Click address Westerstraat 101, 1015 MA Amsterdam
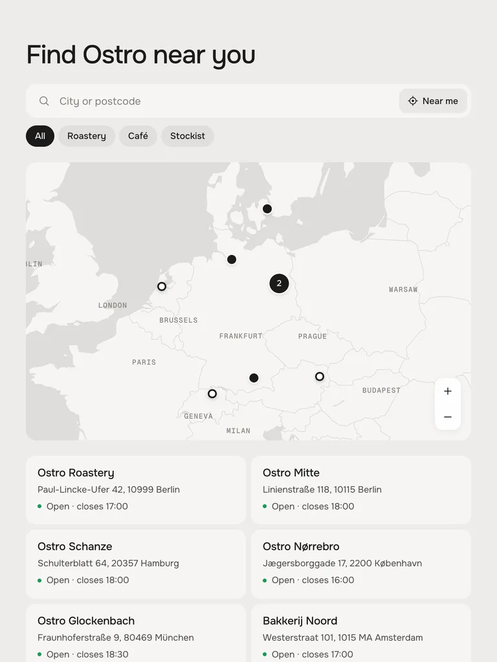The image size is (497, 662). click(x=343, y=637)
